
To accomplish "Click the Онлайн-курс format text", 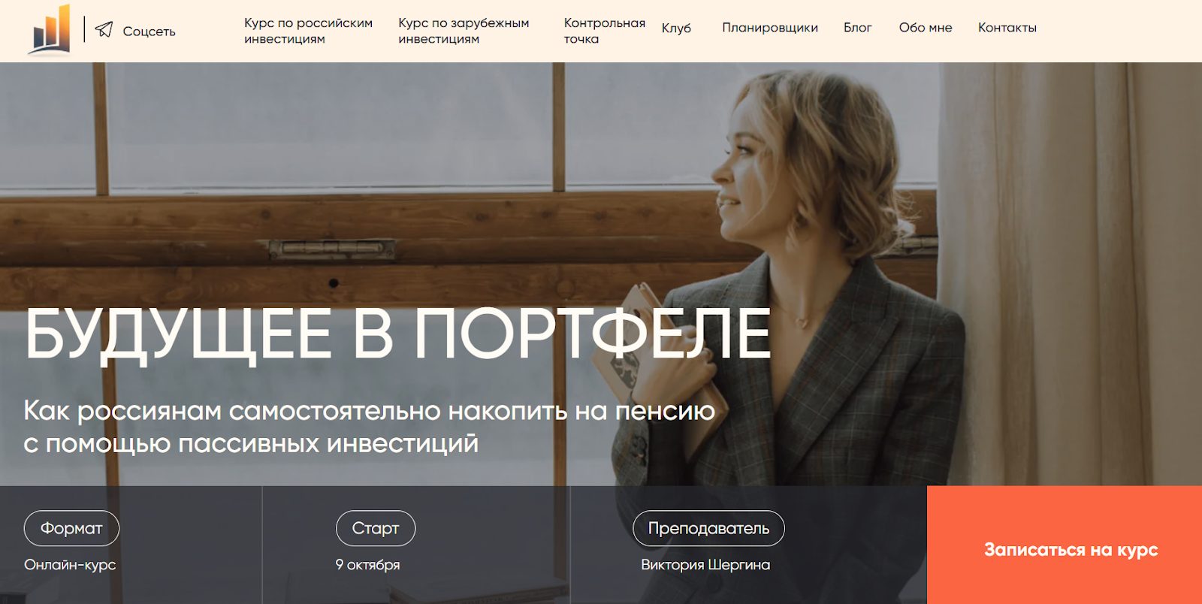I will coord(70,564).
